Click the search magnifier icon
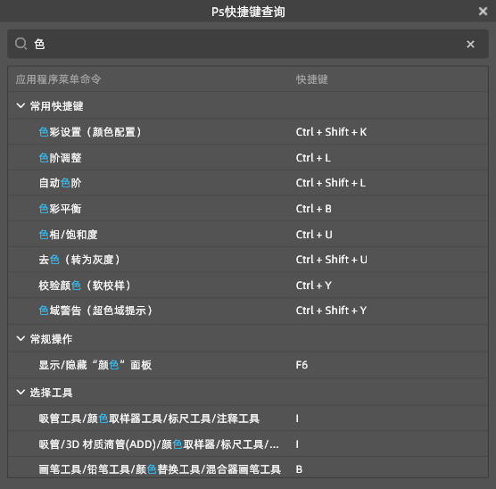Screen dimensions: 496x489 pos(21,44)
